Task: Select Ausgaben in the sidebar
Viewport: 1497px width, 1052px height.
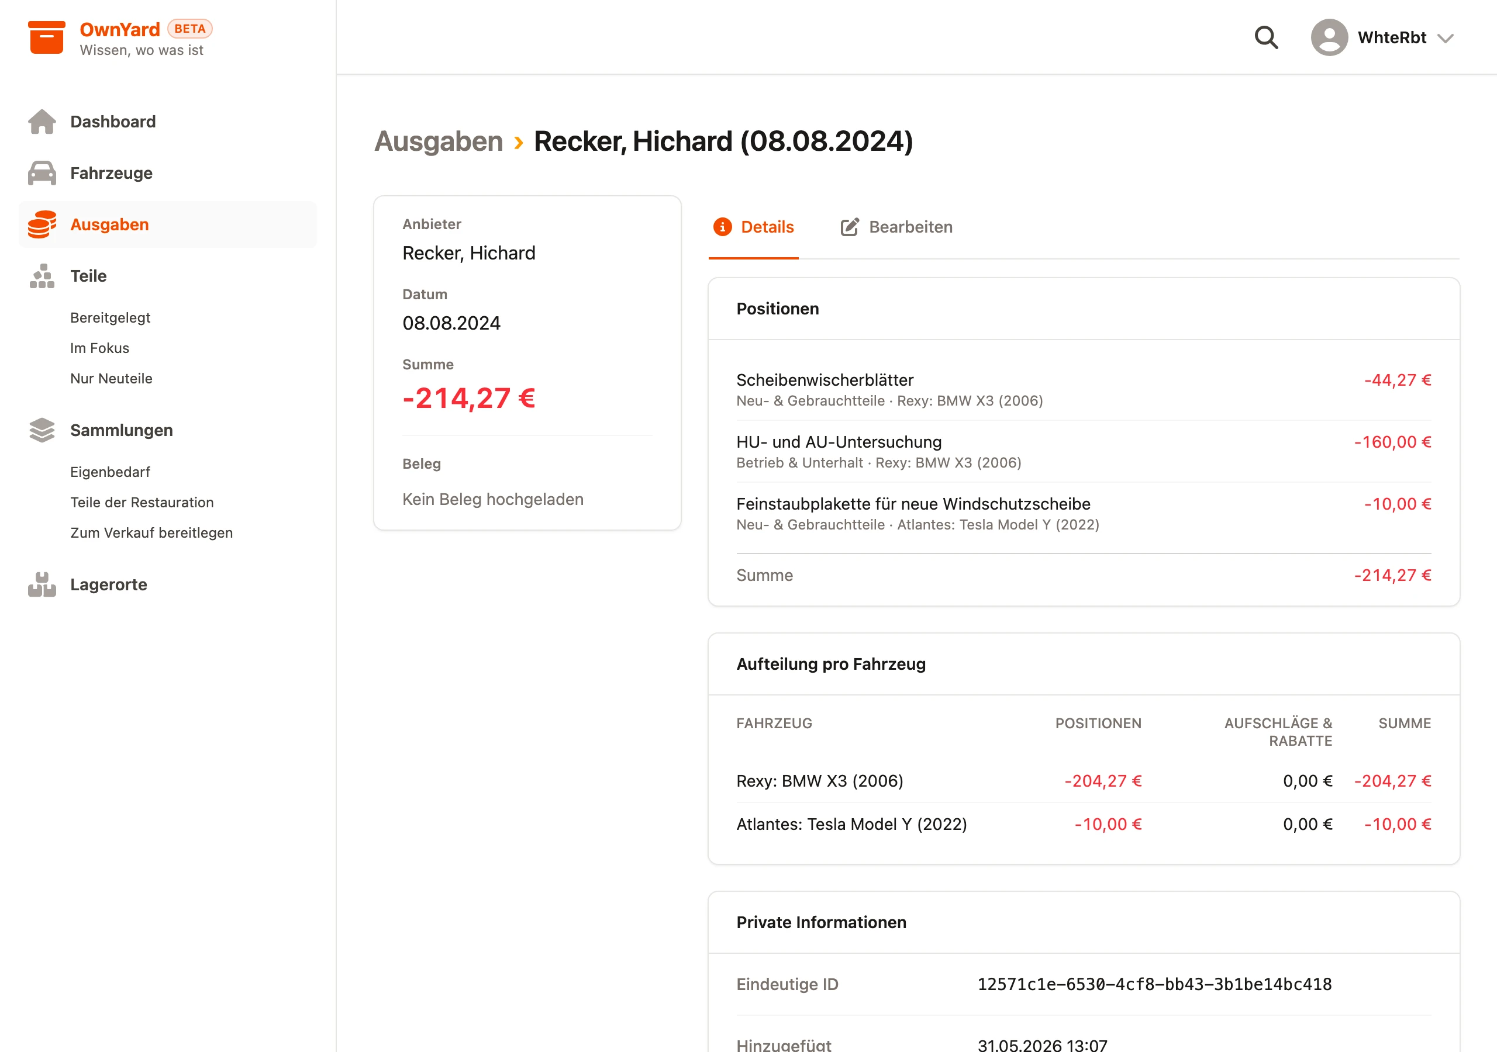Action: pos(168,225)
